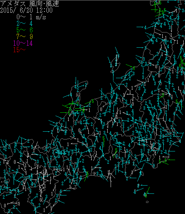Viewport: 185px width, 214px height.
Task: Click the green 5 marker on southern Izu island
Action: 146,195
